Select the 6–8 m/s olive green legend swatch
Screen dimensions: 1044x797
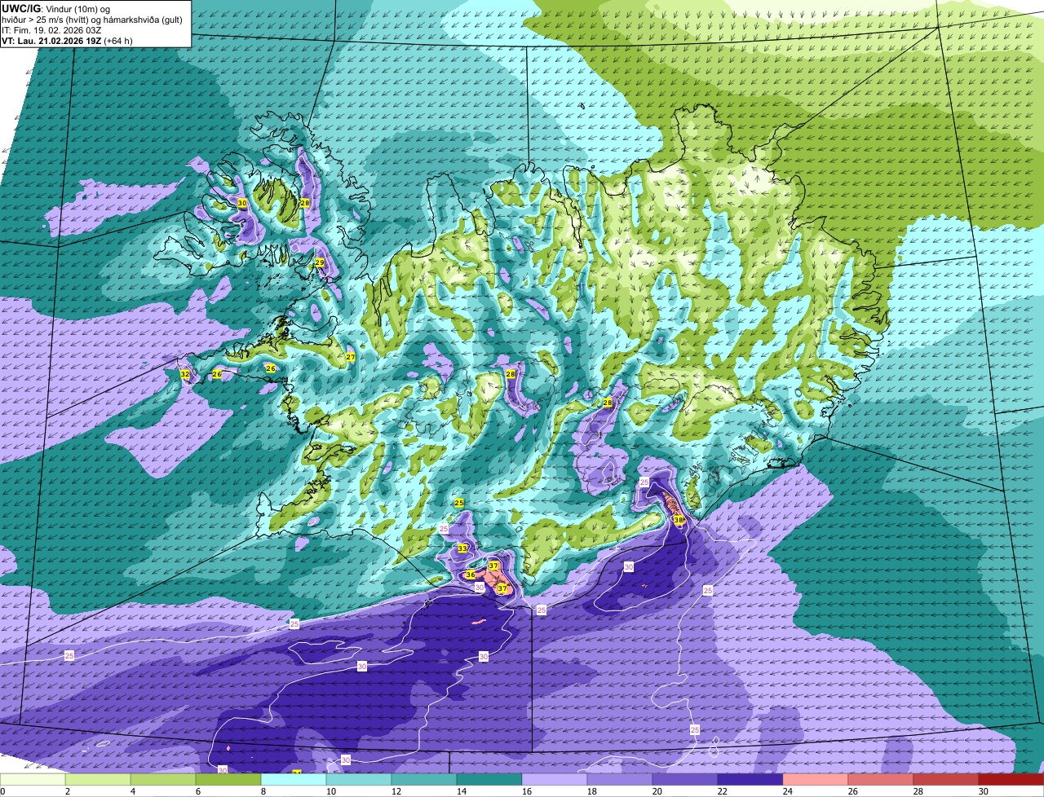228,780
